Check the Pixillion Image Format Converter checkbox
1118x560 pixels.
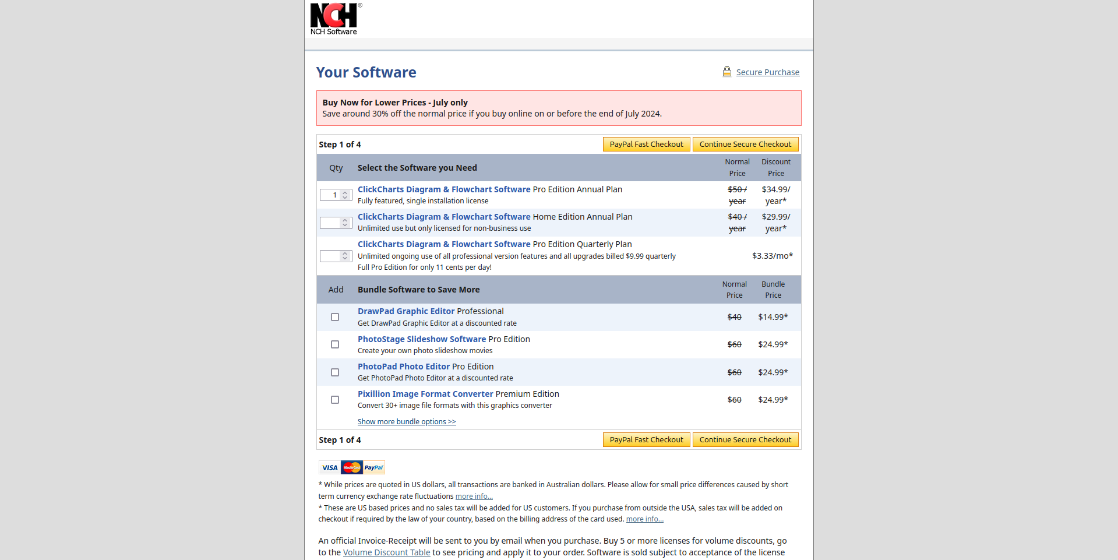click(335, 400)
